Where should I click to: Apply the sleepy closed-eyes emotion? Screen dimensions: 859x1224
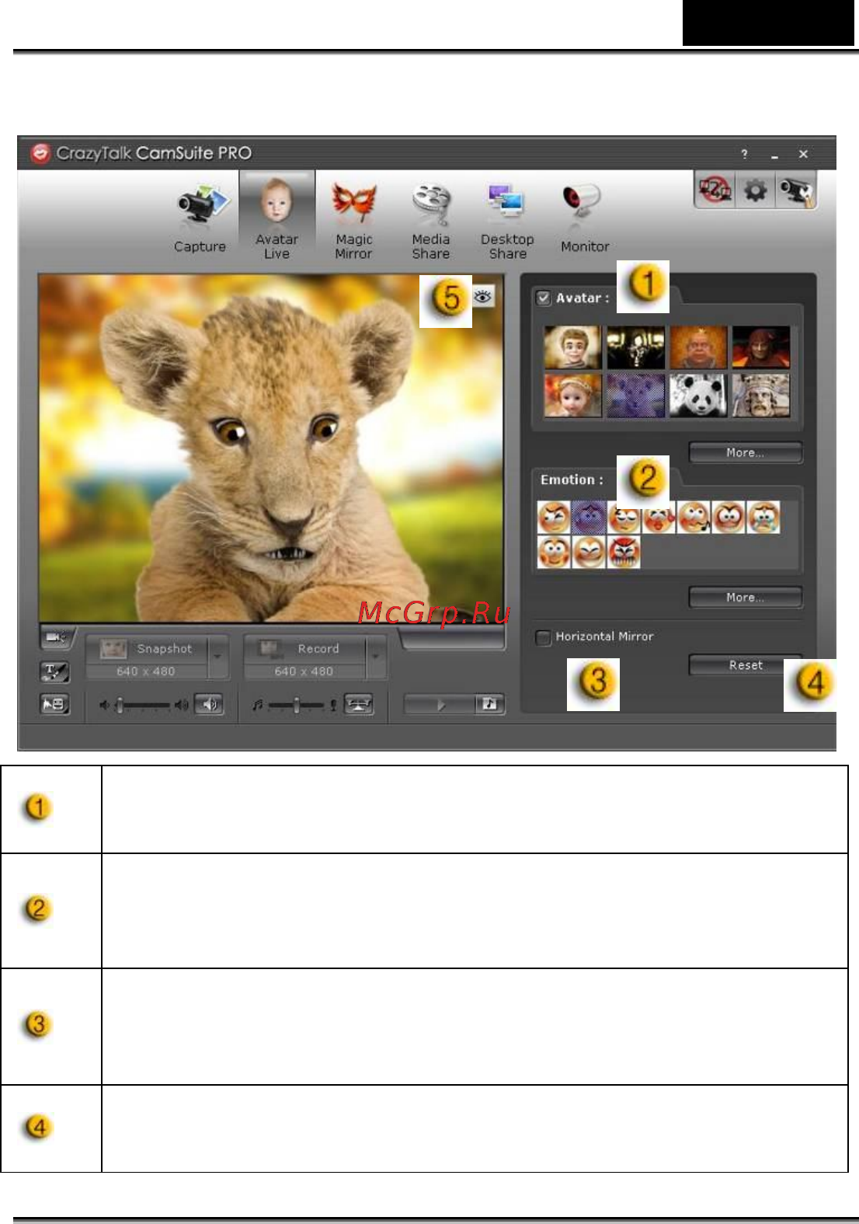[624, 518]
